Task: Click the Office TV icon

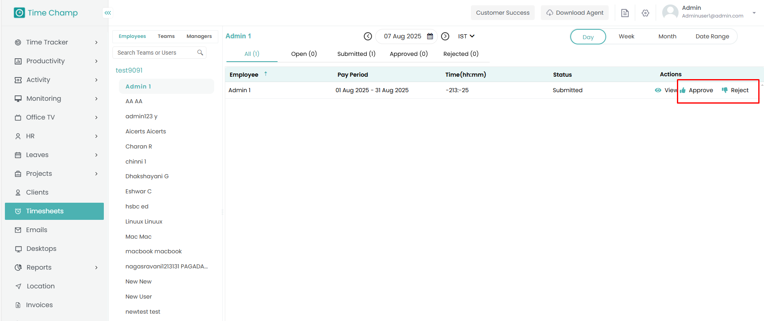Action: point(18,117)
